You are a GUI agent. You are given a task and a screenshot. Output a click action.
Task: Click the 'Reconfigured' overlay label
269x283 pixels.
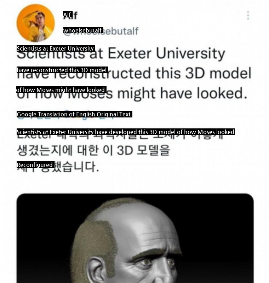(x=35, y=165)
